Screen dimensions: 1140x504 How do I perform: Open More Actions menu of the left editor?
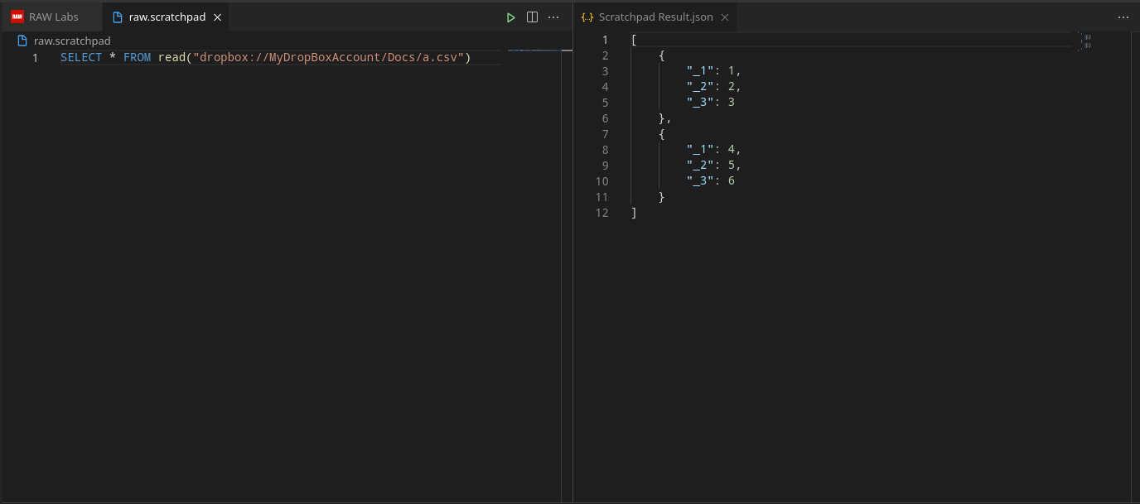tap(554, 17)
